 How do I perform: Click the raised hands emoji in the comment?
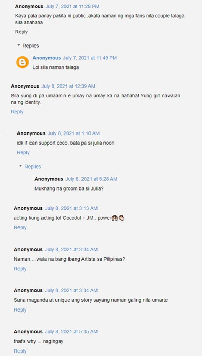click(x=115, y=218)
